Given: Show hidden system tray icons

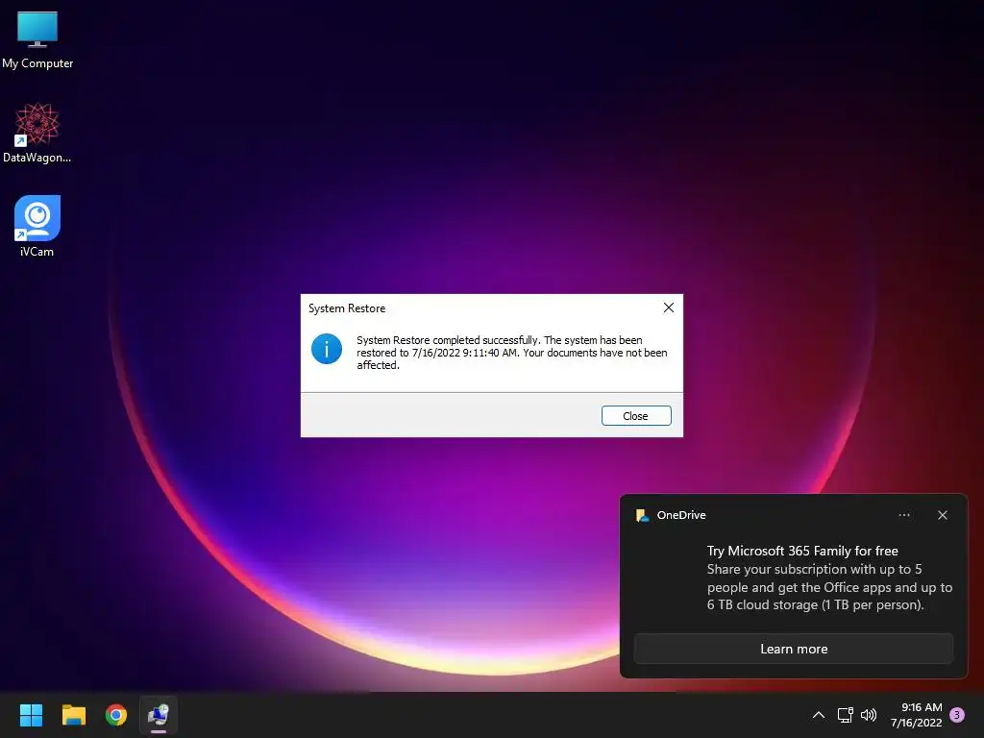Looking at the screenshot, I should click(x=819, y=715).
